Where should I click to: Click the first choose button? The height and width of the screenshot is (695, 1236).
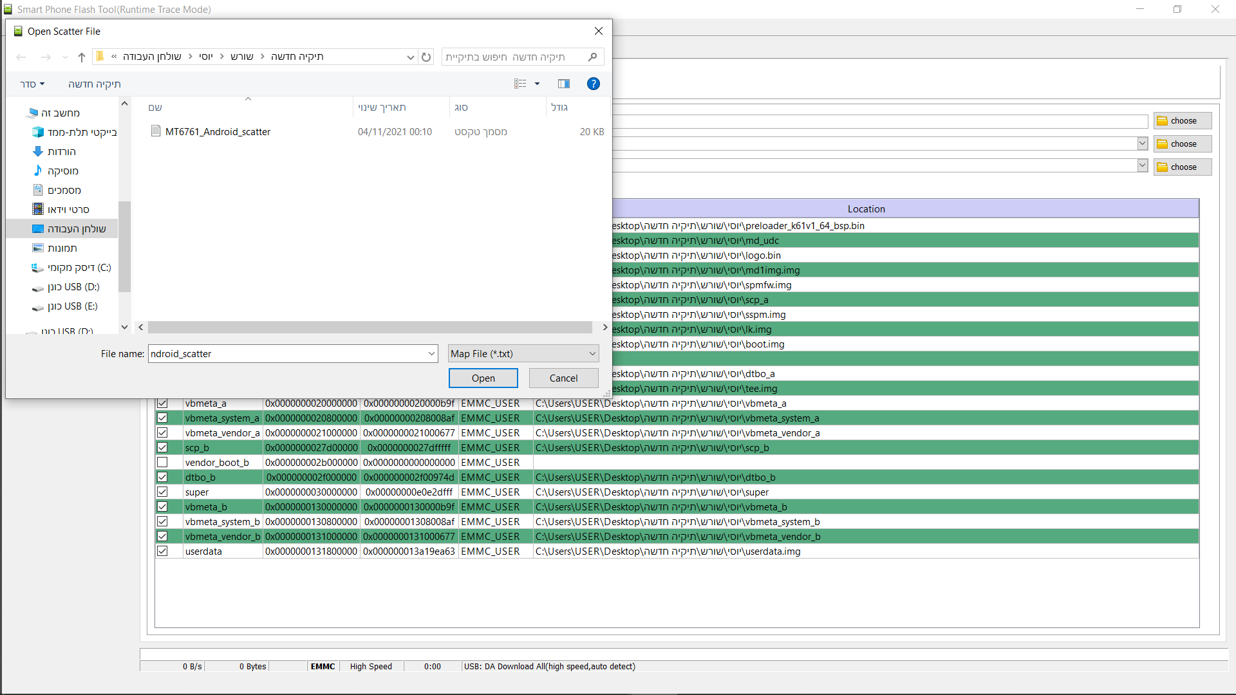[x=1183, y=121]
